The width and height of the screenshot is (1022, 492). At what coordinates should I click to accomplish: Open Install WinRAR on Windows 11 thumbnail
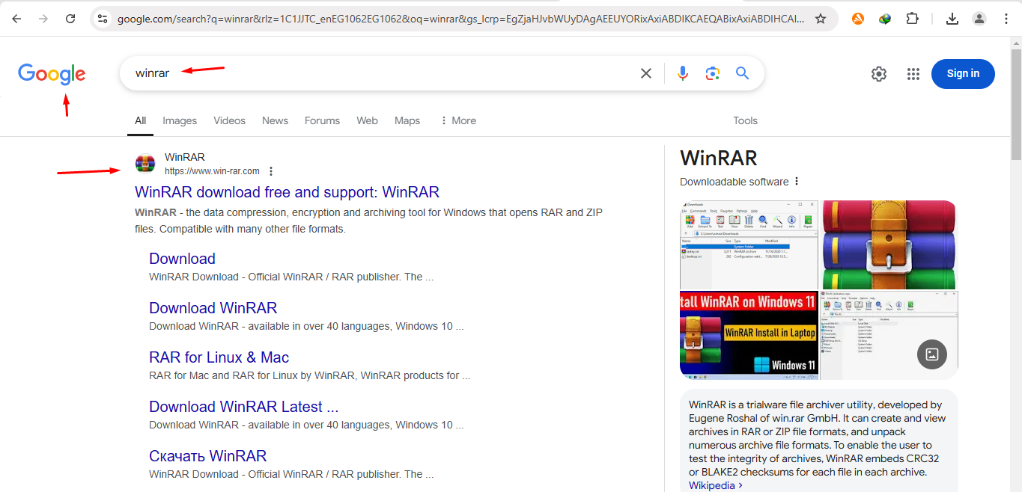click(x=749, y=335)
